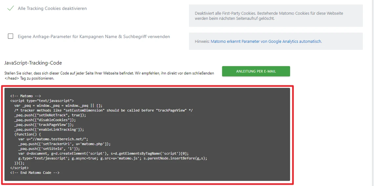Enable the "Eigene Anfrage-Parameter" checkbox
Viewport: 374px width, 186px height.
click(10, 36)
